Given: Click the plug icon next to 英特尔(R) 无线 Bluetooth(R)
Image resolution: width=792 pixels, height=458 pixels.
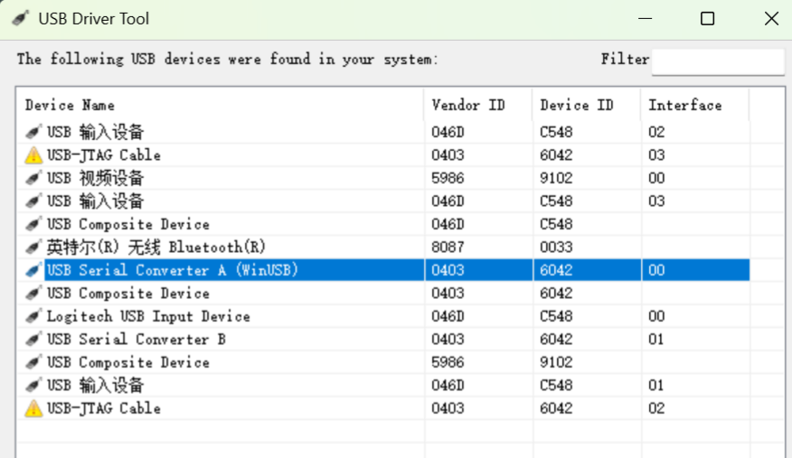Looking at the screenshot, I should (33, 248).
